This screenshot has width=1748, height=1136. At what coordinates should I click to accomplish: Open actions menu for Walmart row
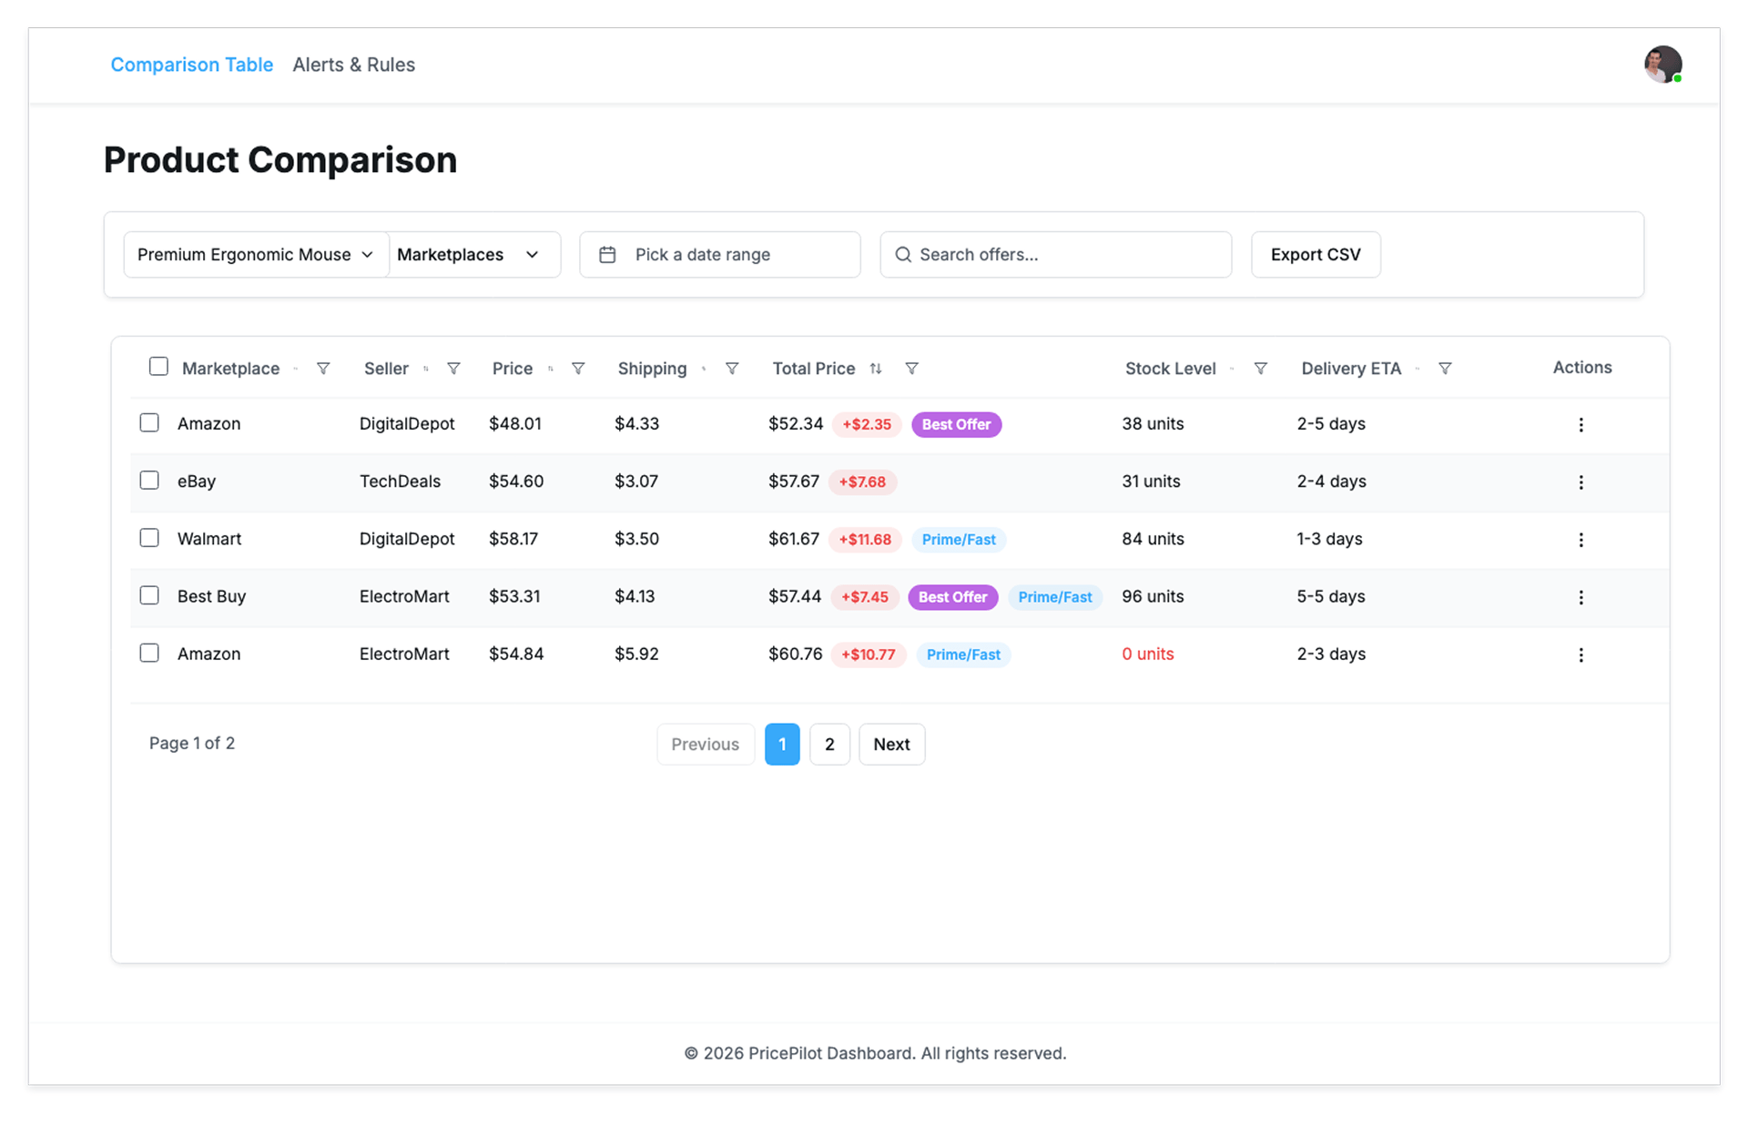(1580, 540)
